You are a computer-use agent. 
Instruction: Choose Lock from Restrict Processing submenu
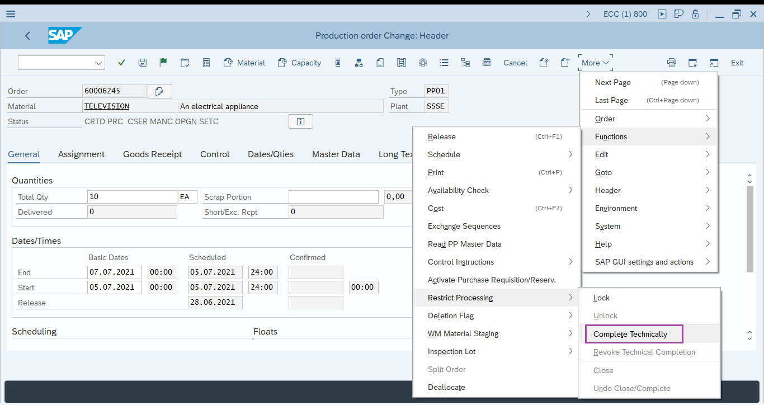602,298
